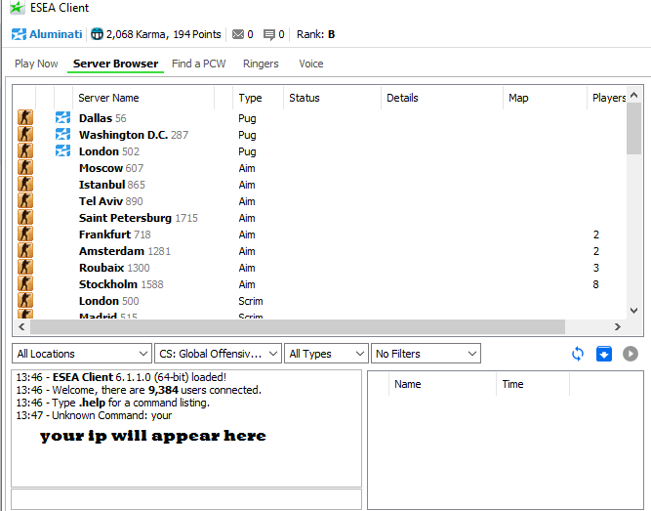Image resolution: width=651 pixels, height=511 pixels.
Task: Click the Karma points icon
Action: tap(97, 34)
